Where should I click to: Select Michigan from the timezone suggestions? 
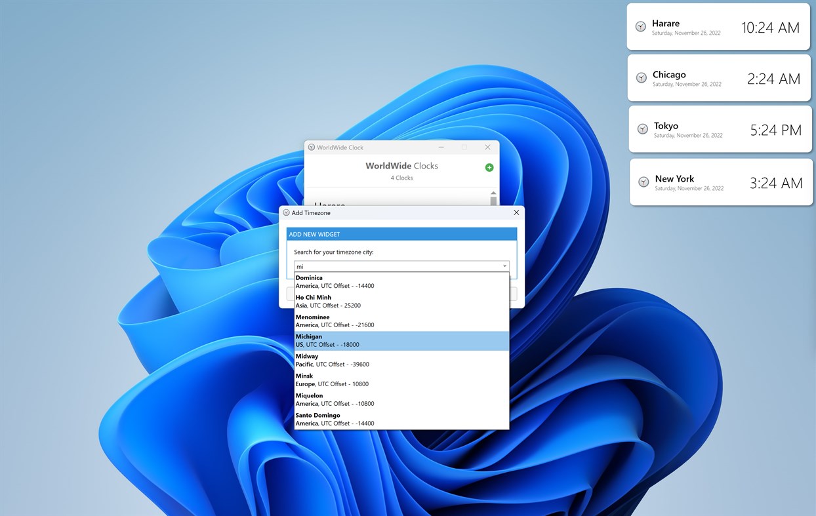coord(394,340)
